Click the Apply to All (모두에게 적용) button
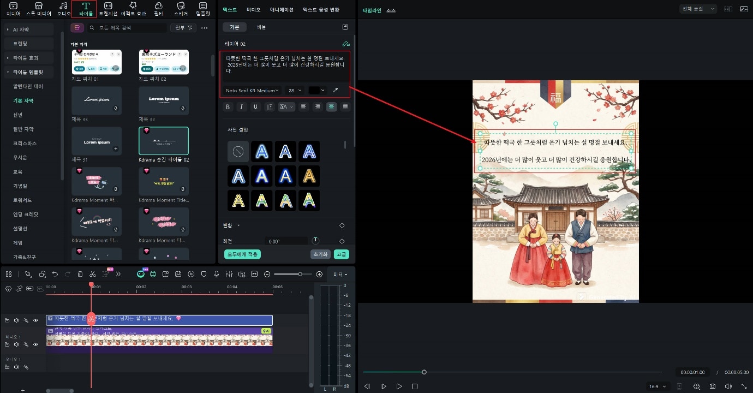Screen dimensions: 753x393 click(x=242, y=254)
